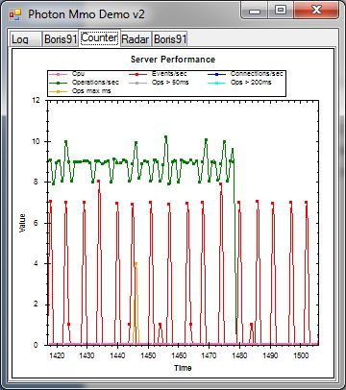The height and width of the screenshot is (390, 346).
Task: Click the 1500 tick label on the time axis
Action: [x=301, y=355]
